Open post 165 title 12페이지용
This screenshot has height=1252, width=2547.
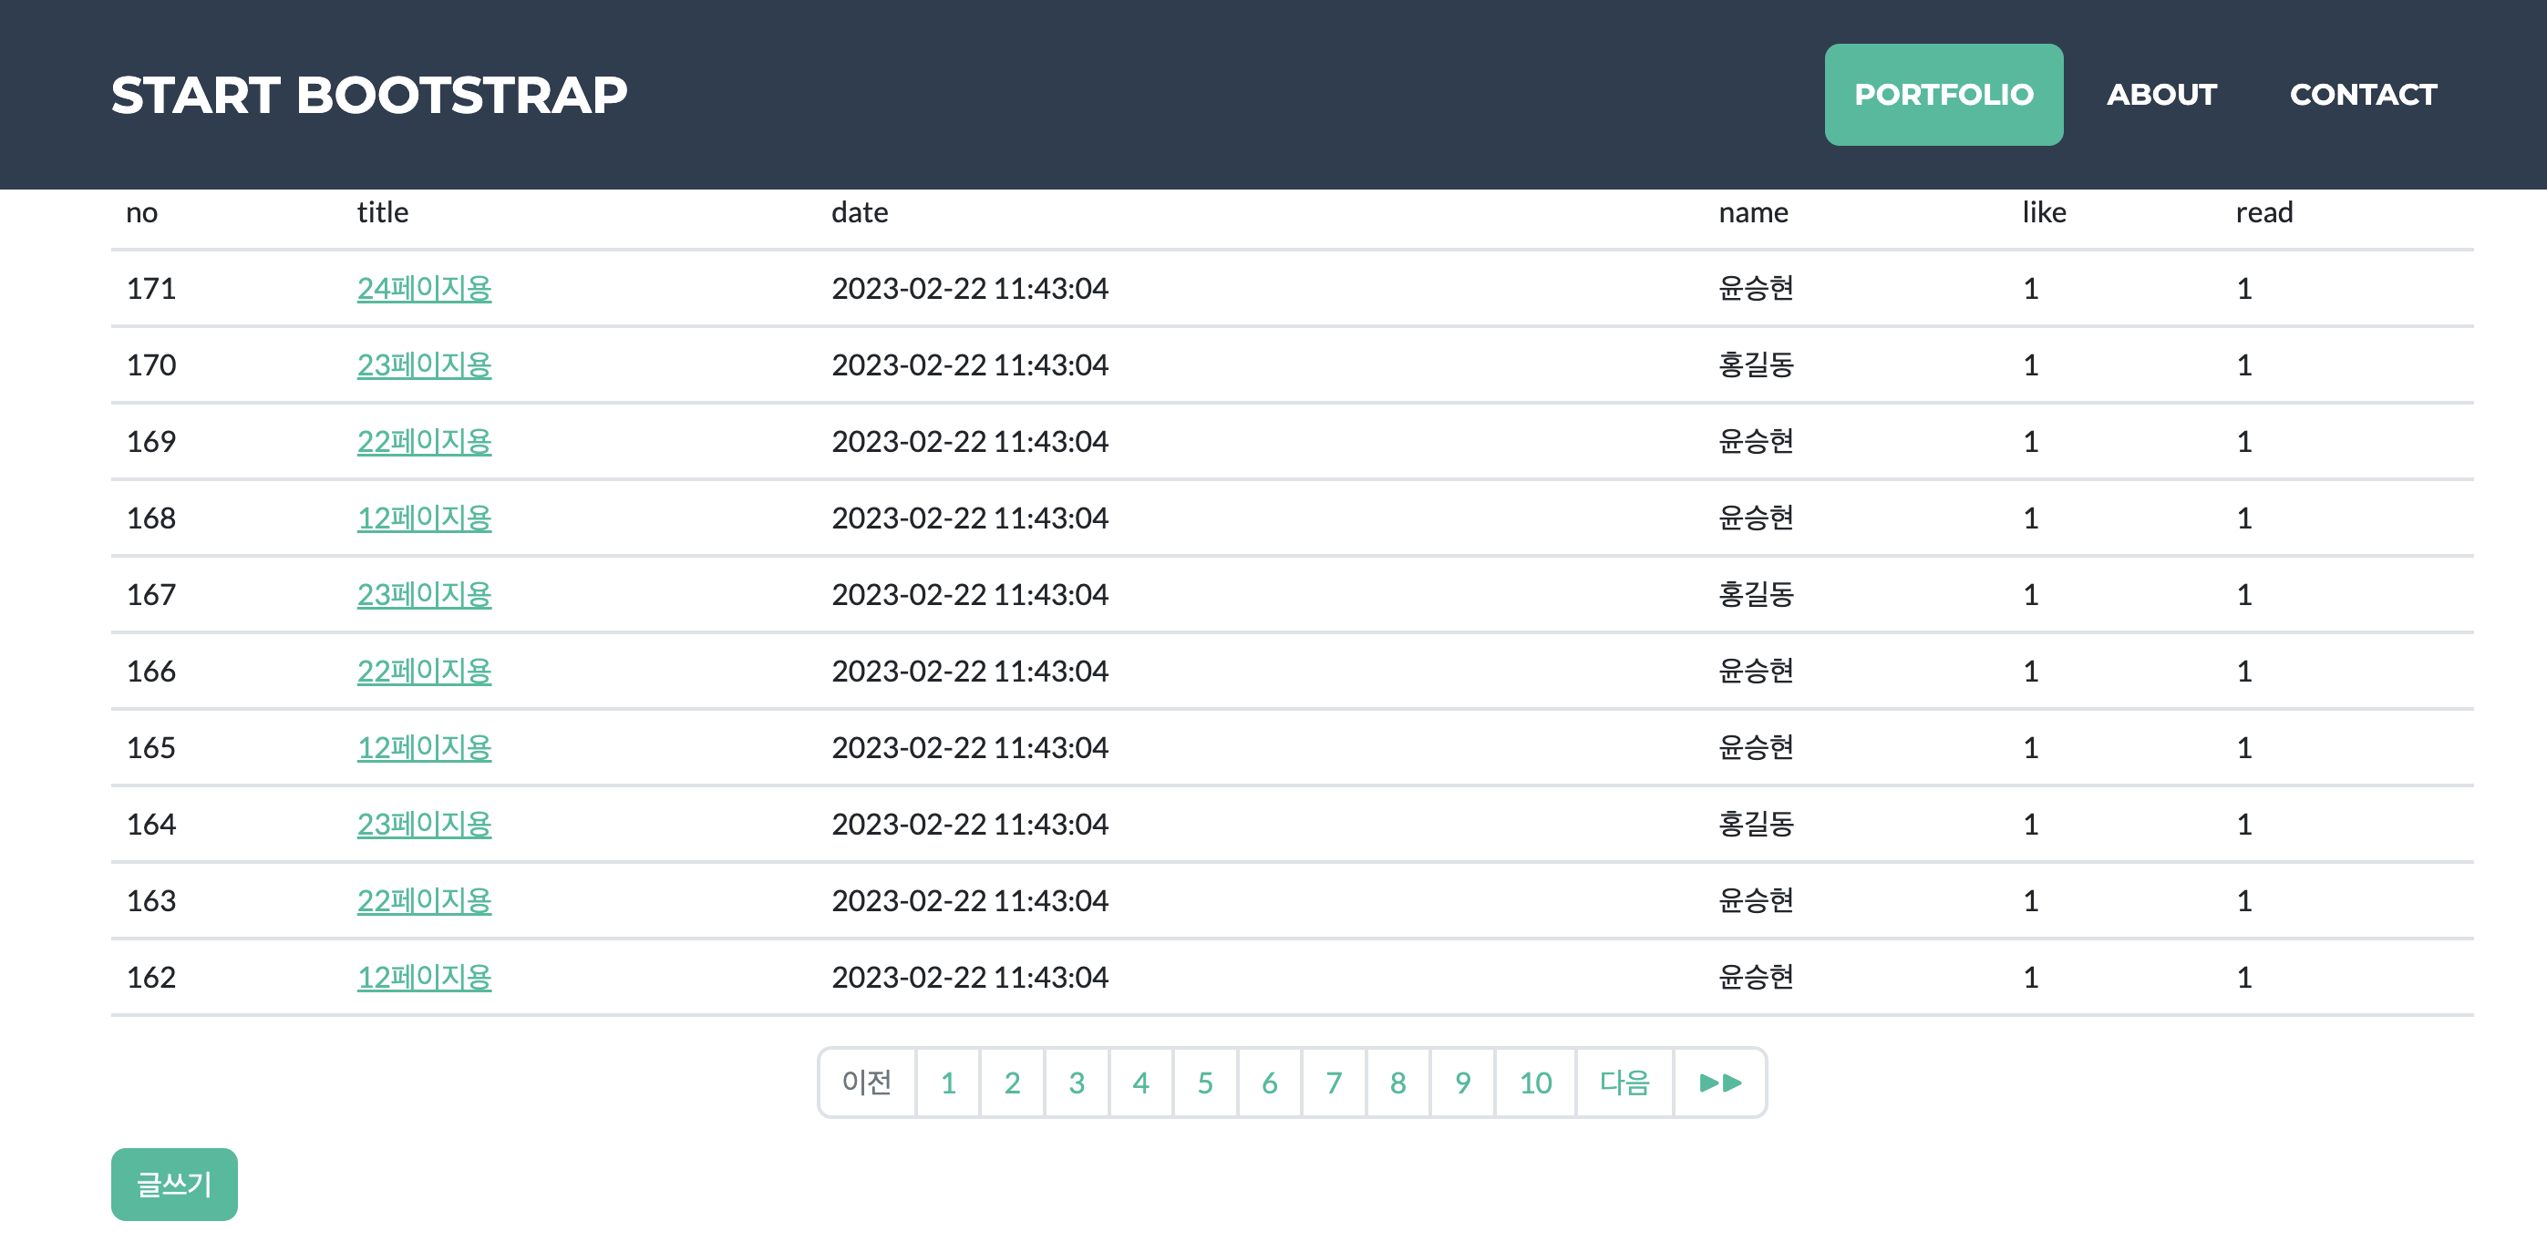[x=424, y=747]
